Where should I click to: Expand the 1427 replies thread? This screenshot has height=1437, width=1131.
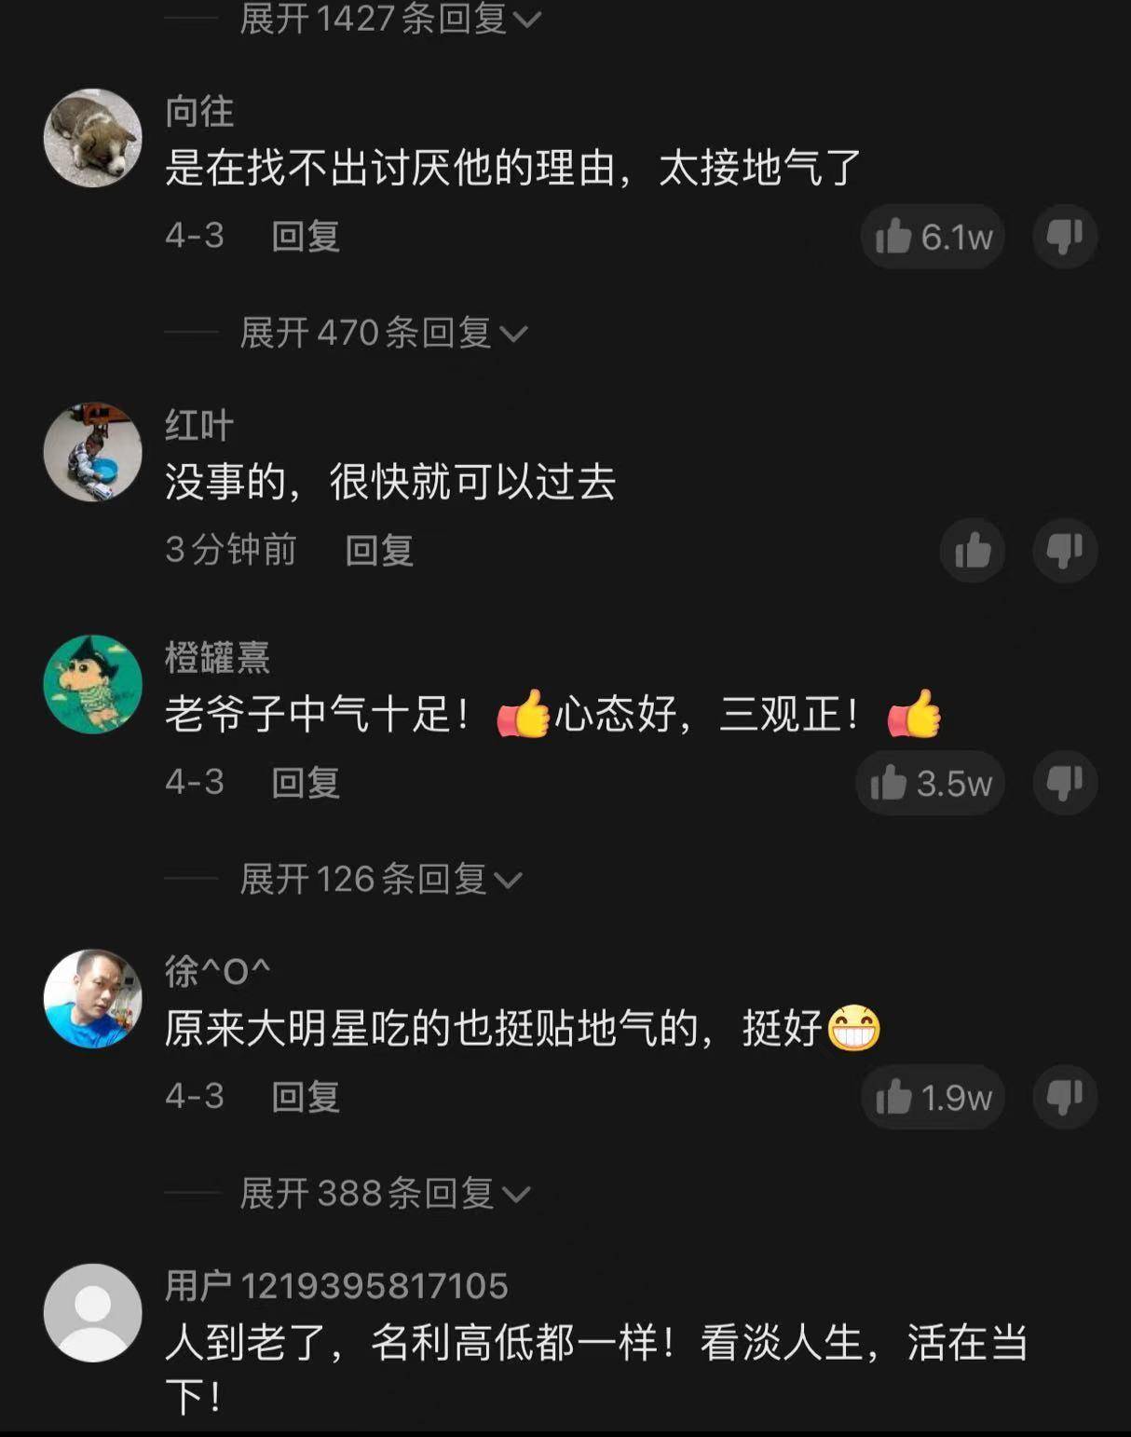(390, 18)
